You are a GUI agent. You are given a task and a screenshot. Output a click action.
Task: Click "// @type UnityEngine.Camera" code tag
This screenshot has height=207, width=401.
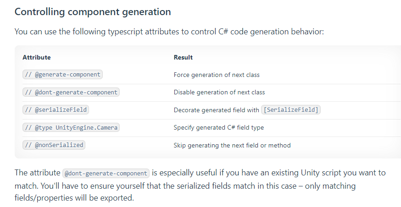pos(71,127)
